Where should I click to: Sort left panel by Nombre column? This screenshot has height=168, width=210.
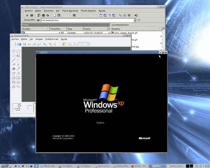[x=35, y=29]
